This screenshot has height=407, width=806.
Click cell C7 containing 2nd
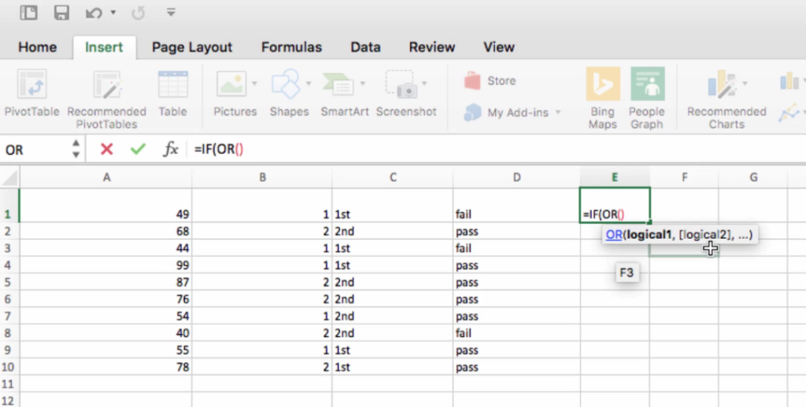point(393,316)
